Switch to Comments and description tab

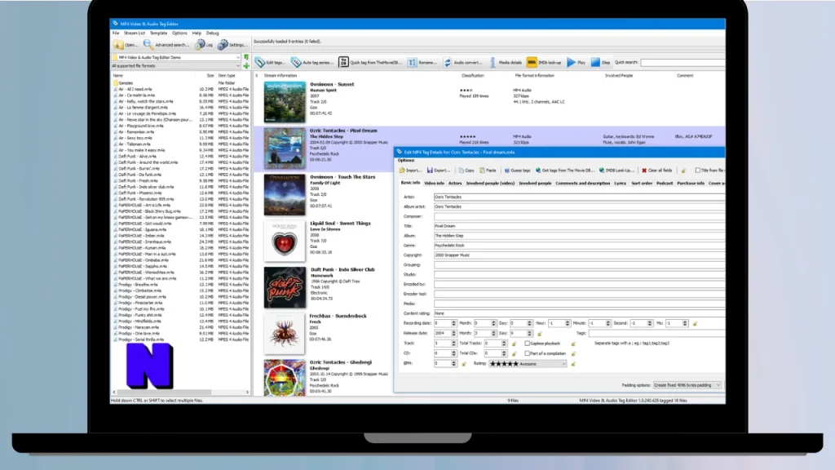coord(582,184)
